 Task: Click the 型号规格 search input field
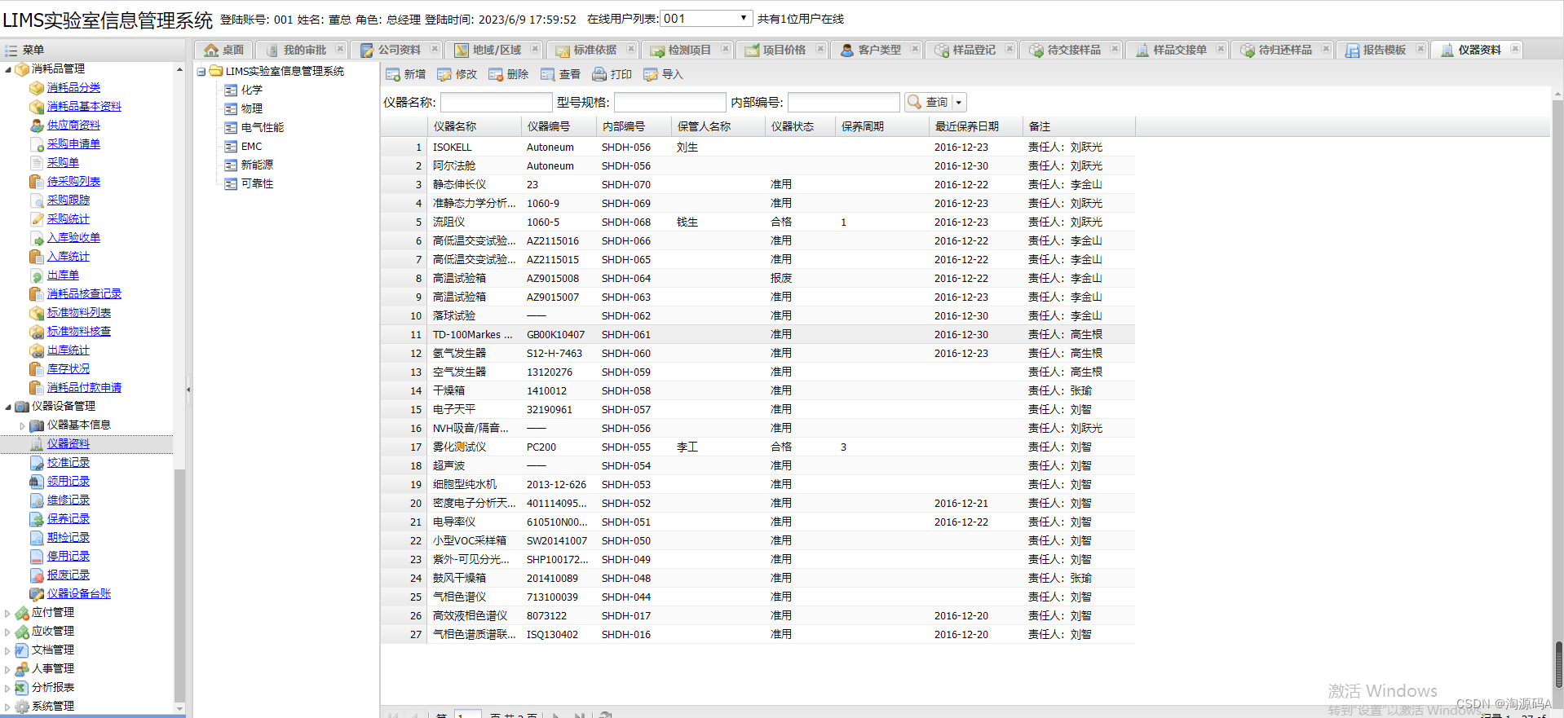pyautogui.click(x=669, y=102)
